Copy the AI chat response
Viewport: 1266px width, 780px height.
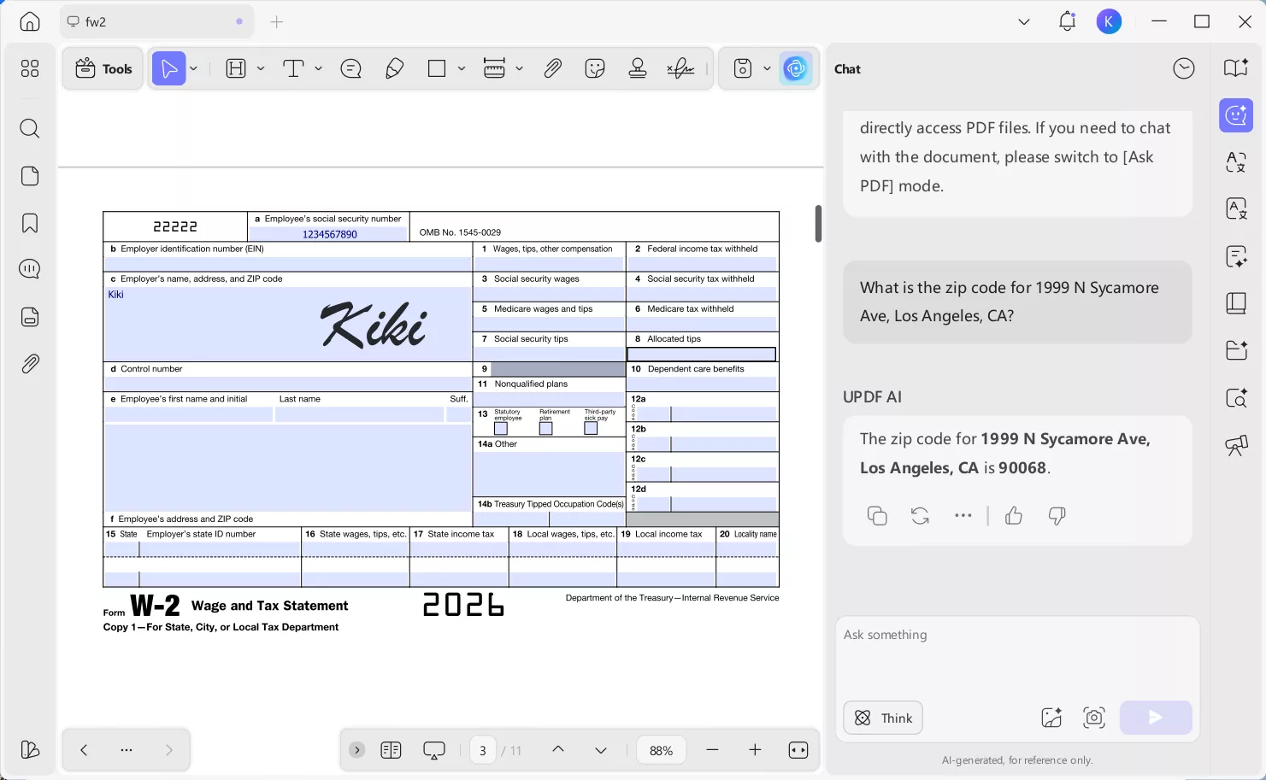pos(877,515)
